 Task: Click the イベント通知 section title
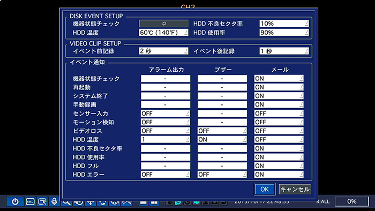(x=87, y=62)
